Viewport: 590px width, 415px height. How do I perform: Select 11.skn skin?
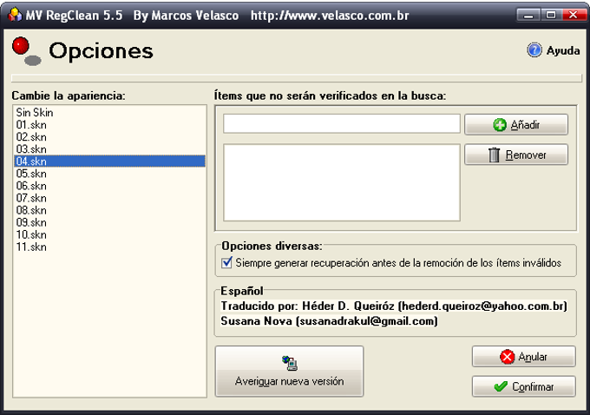click(x=109, y=247)
